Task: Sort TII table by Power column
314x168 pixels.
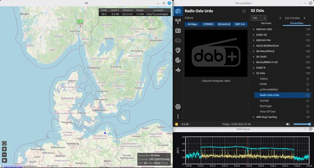Action: [x=140, y=10]
